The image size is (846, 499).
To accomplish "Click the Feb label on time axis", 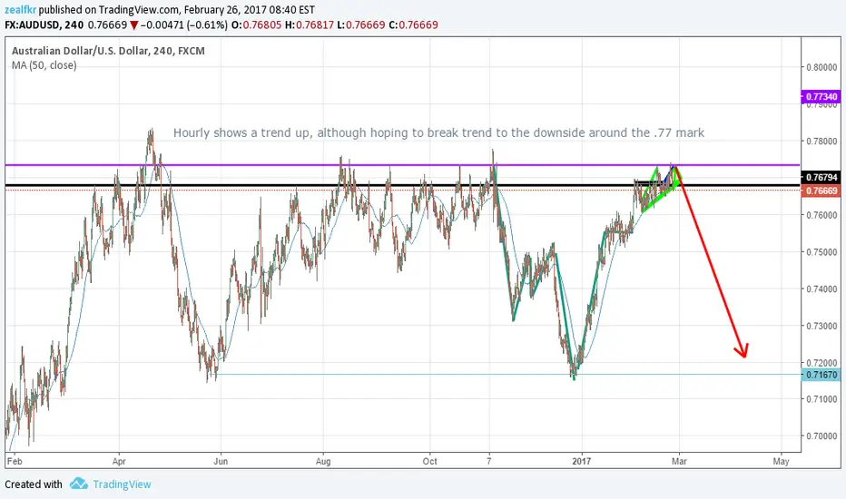I will 15,461.
